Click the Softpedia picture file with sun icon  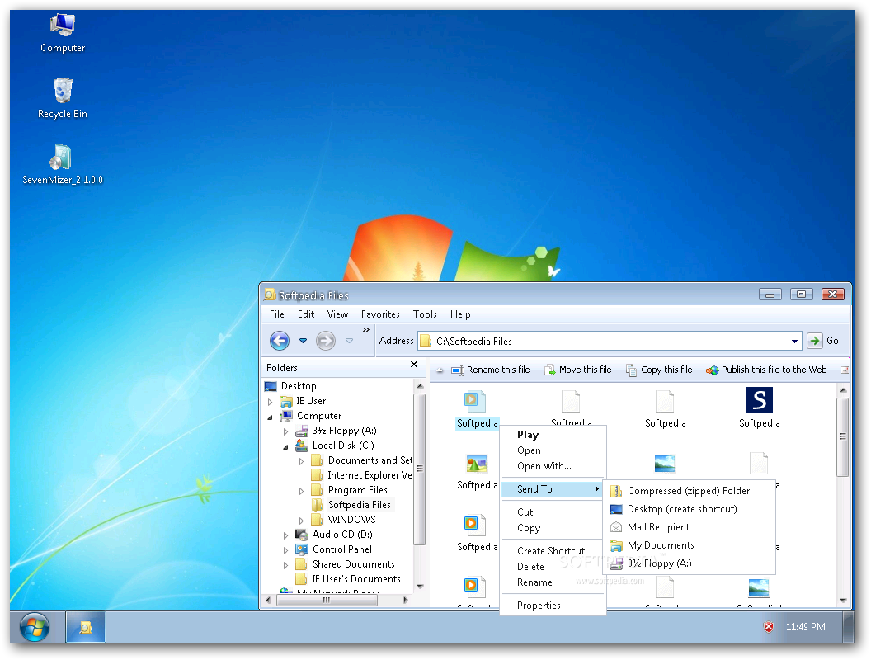(477, 464)
